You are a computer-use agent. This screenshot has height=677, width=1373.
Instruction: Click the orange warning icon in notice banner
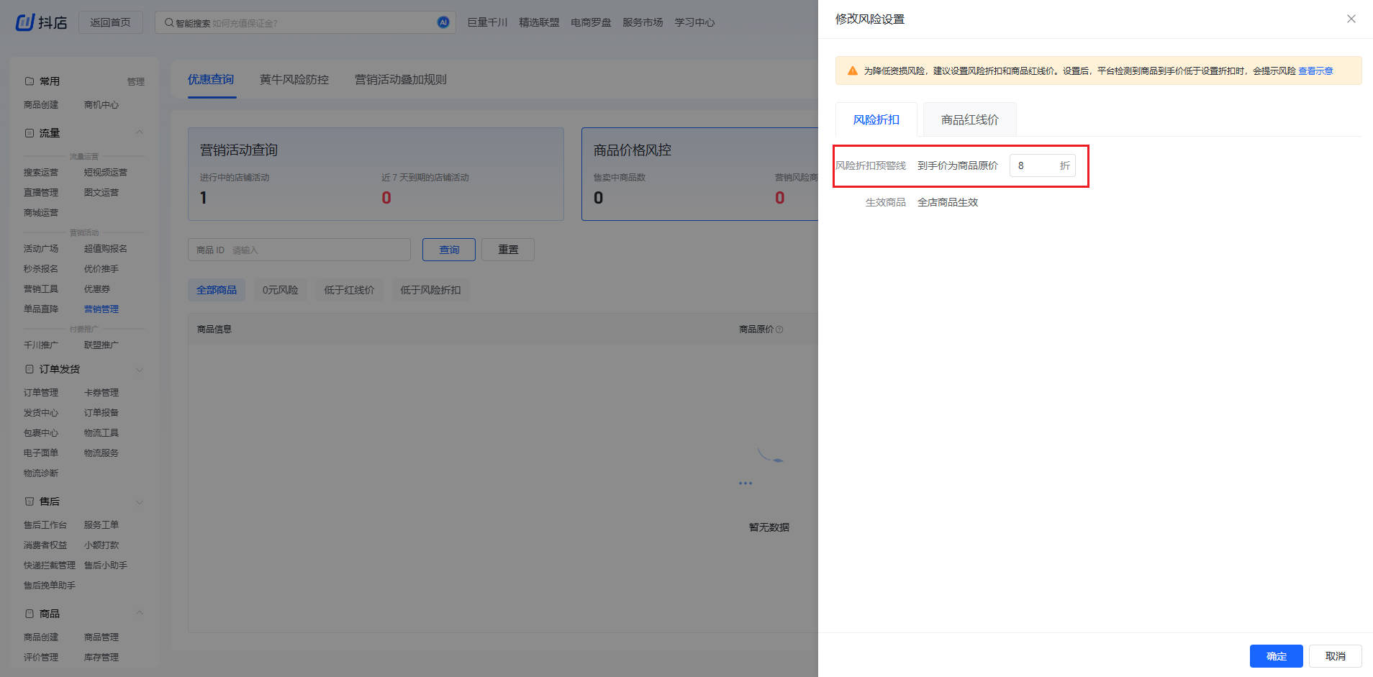[x=852, y=71]
